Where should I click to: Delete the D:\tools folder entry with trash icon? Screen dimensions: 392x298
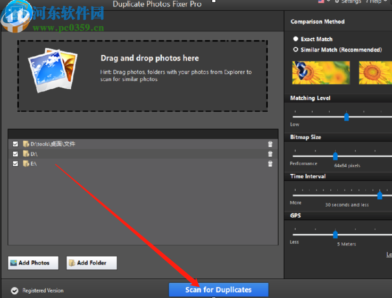coord(270,144)
